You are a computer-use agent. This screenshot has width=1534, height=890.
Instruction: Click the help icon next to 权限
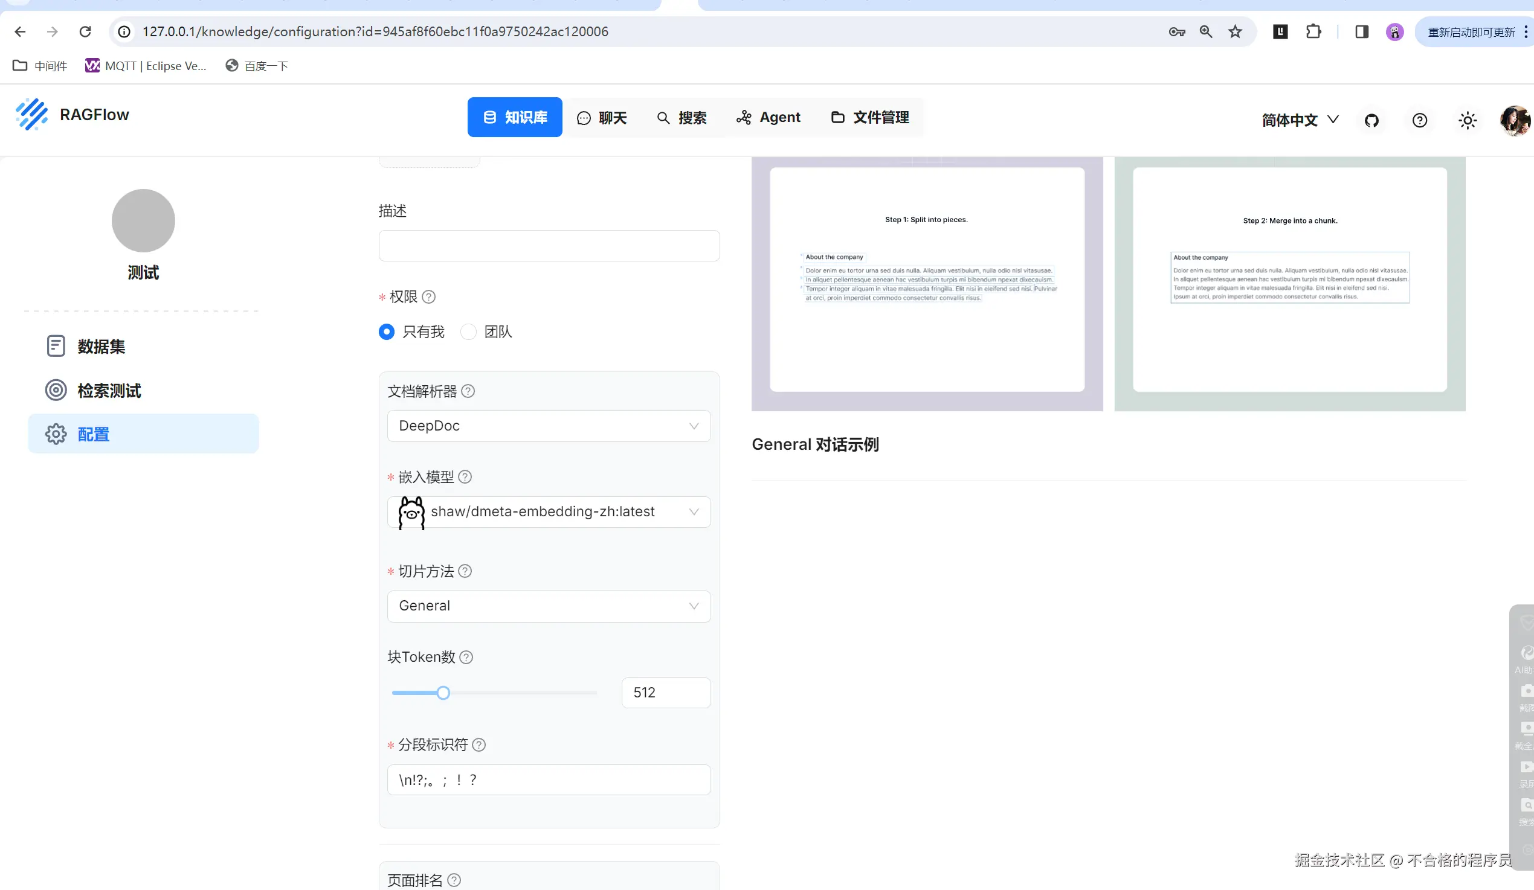click(428, 297)
